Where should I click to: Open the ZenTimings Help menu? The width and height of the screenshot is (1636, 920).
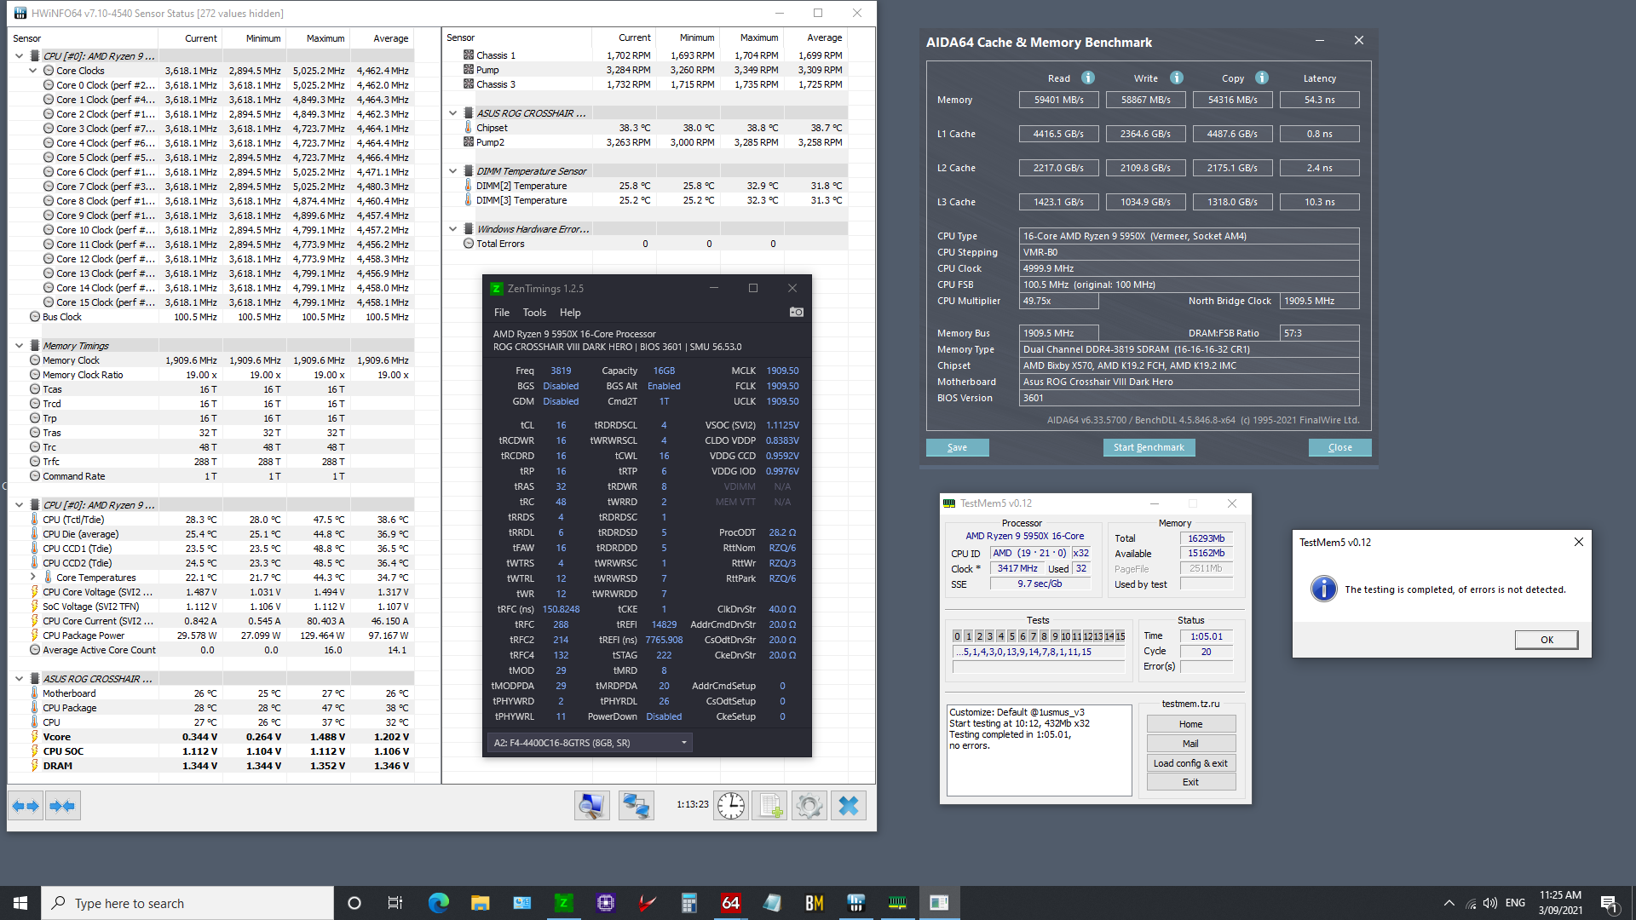[x=570, y=313]
